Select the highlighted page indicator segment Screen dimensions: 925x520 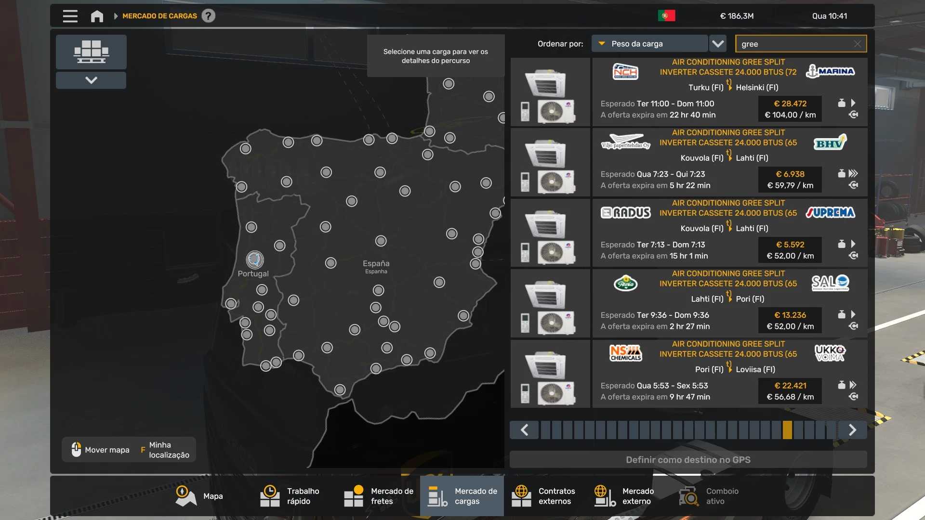[787, 429]
